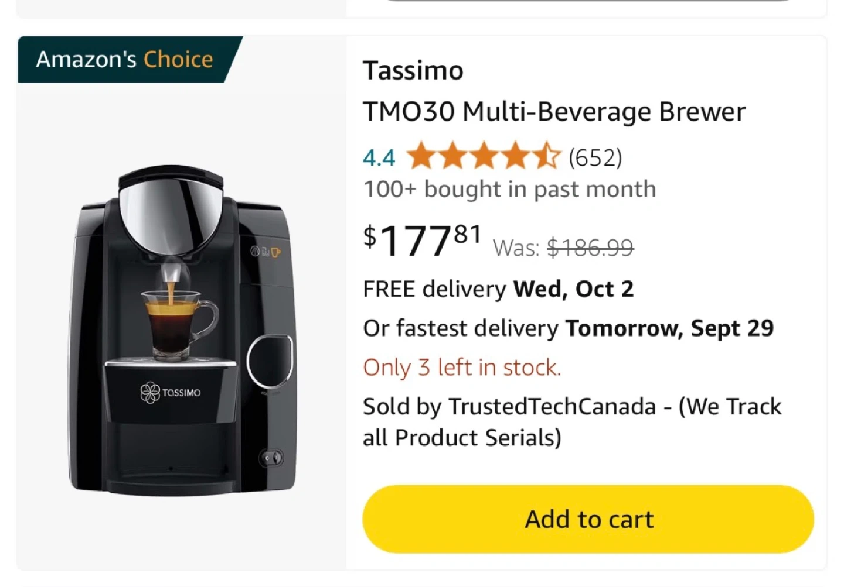844x587 pixels.
Task: Click the Tassimo brand name heading
Action: pyautogui.click(x=413, y=71)
